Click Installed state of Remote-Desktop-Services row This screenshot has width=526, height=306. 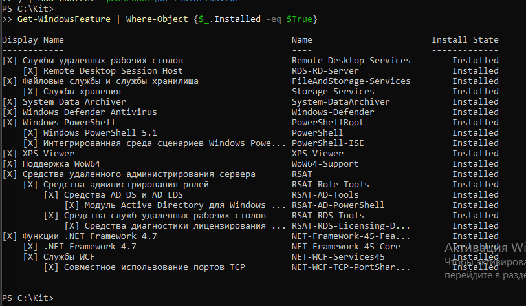476,61
